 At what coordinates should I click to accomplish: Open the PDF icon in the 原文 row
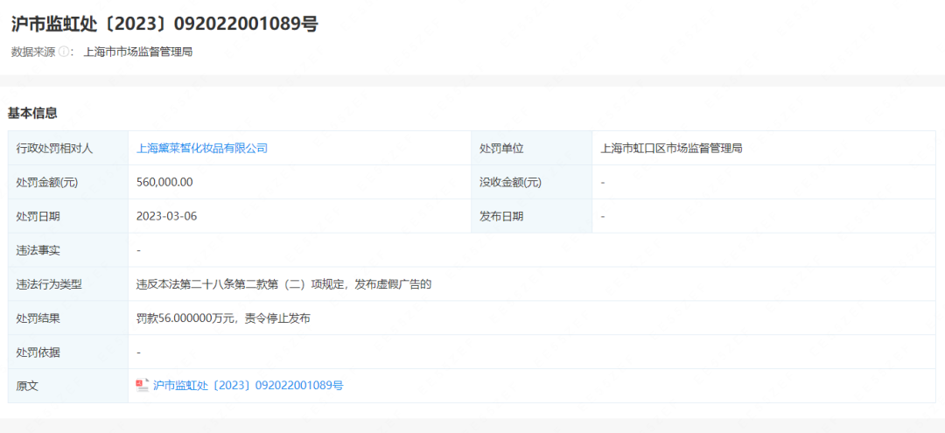click(143, 386)
